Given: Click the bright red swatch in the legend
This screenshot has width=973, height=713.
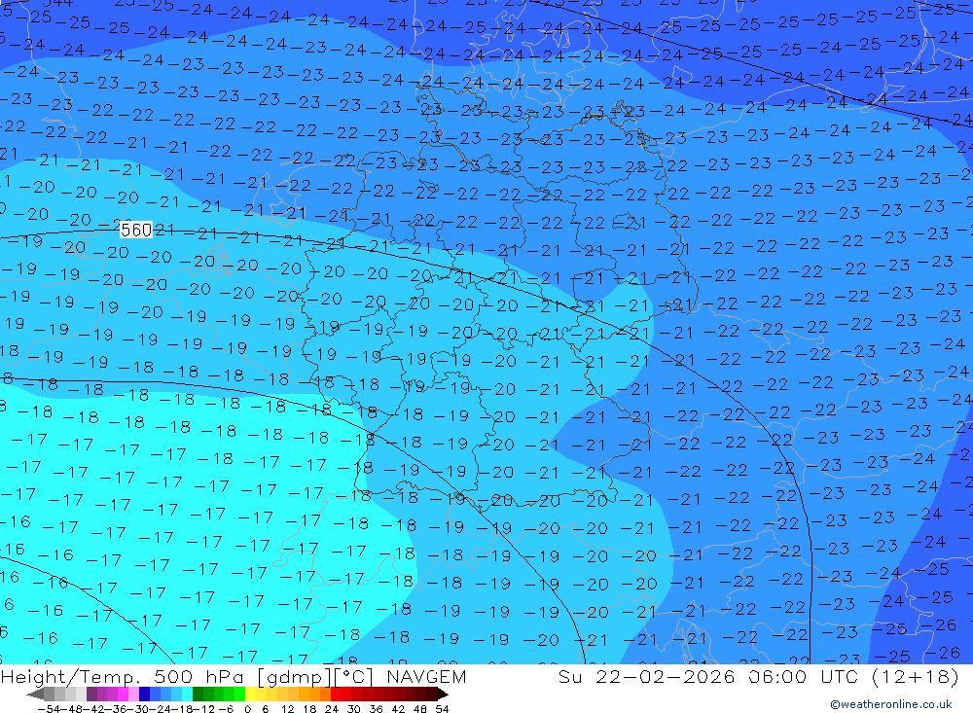Looking at the screenshot, I should click(x=336, y=695).
